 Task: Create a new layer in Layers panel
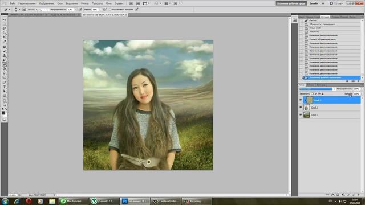tap(354, 195)
